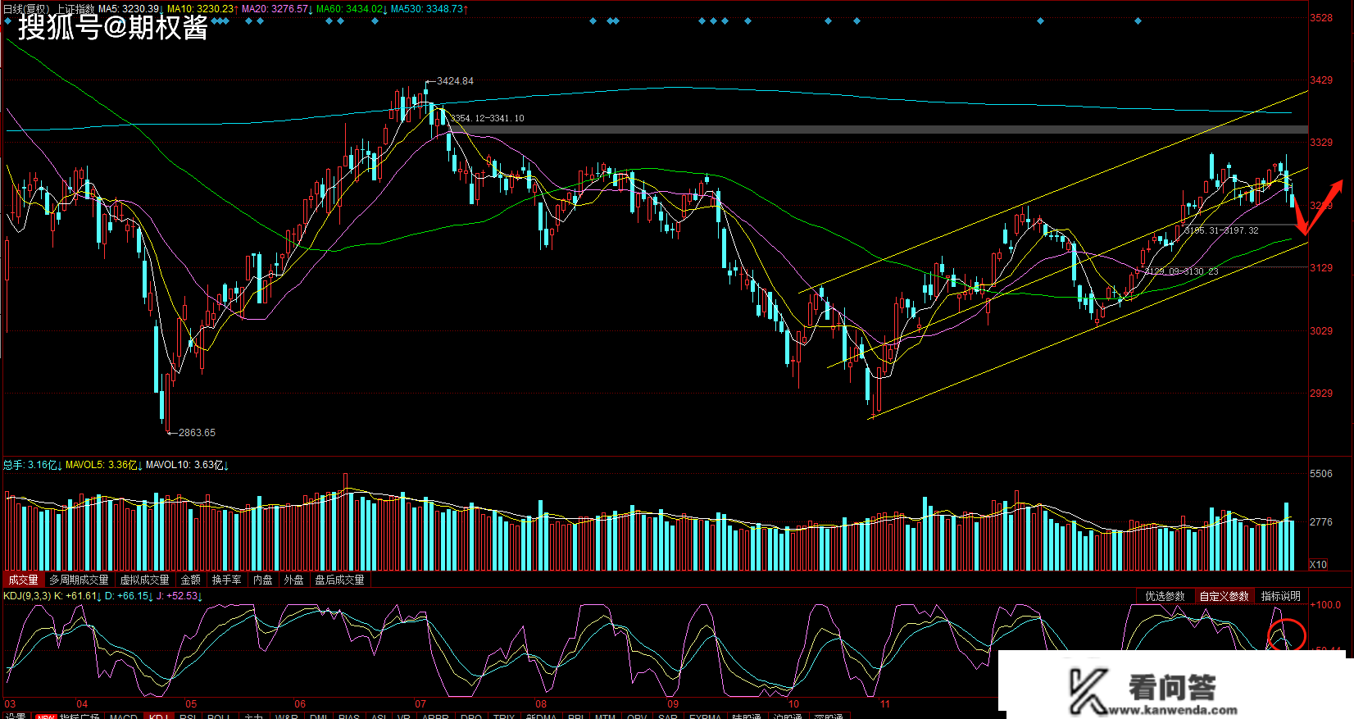1354x719 pixels.
Task: Select the EXPMA indicator tab
Action: click(705, 716)
